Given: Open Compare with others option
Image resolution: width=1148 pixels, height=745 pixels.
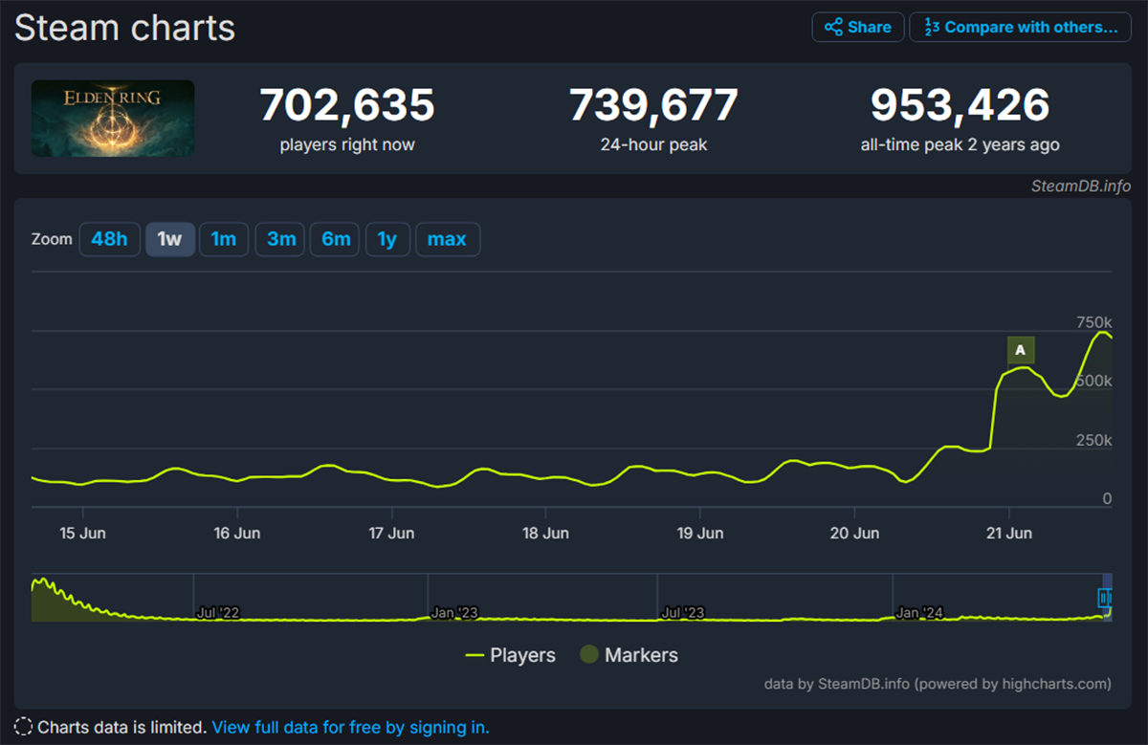Looking at the screenshot, I should coord(1020,27).
